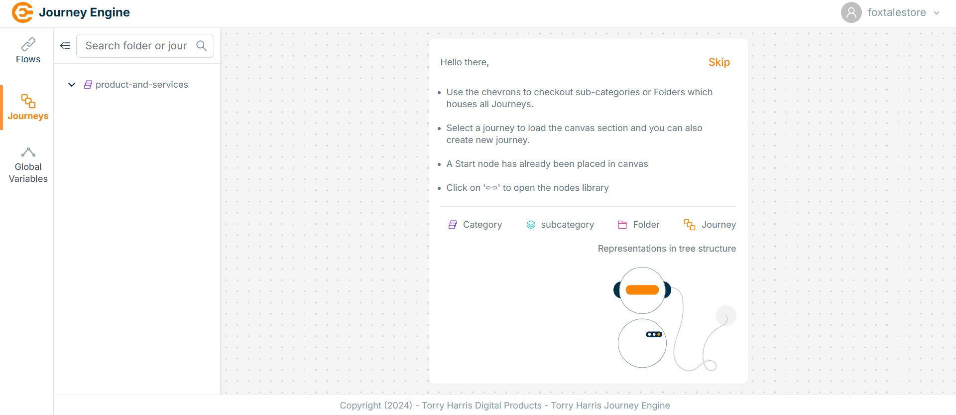The width and height of the screenshot is (956, 415).
Task: Click the search magnifier icon
Action: pos(202,46)
